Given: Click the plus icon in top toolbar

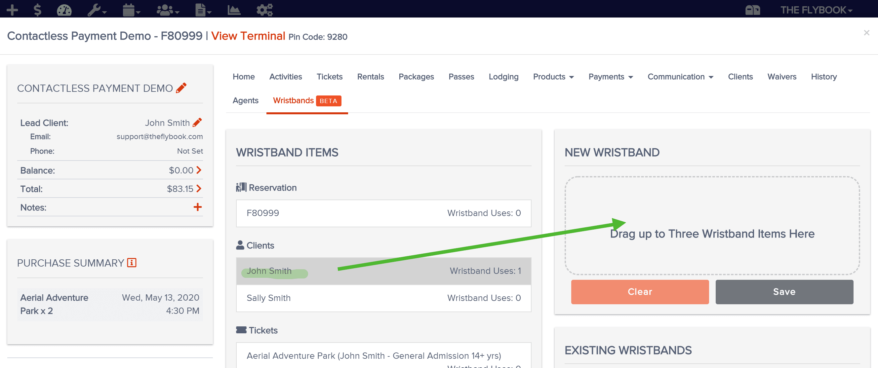Looking at the screenshot, I should point(12,10).
